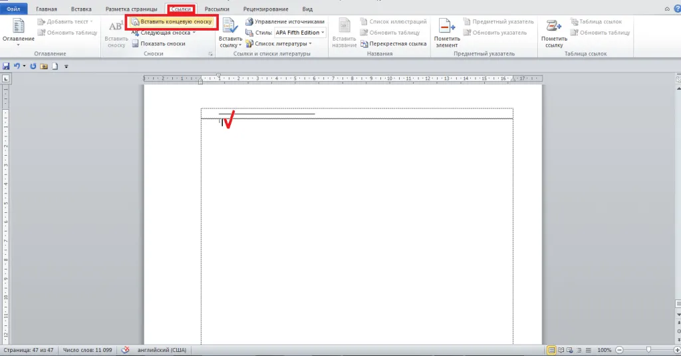Select the Draft view button

(588, 350)
